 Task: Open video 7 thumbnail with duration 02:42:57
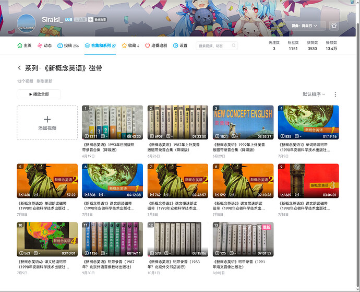click(178, 181)
